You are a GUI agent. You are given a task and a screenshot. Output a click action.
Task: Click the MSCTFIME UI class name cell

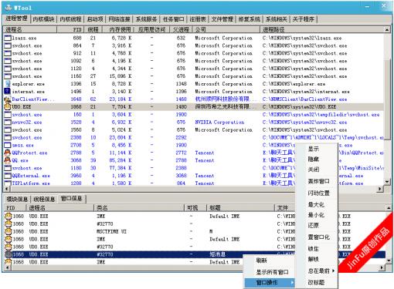tap(111, 231)
